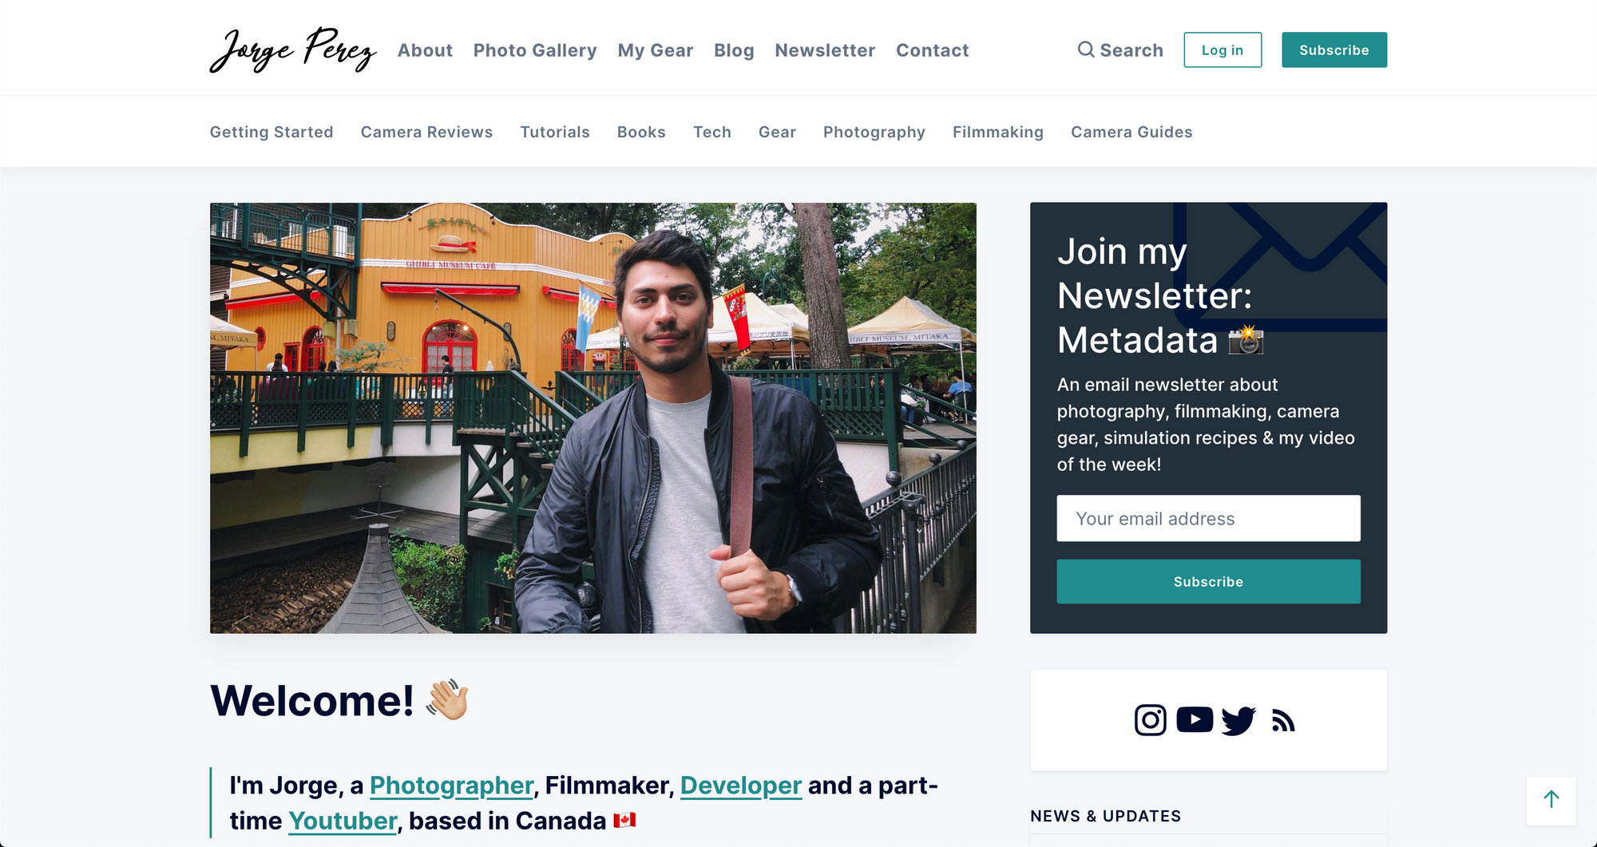Go to the My Gear page
This screenshot has width=1597, height=847.
click(x=655, y=50)
